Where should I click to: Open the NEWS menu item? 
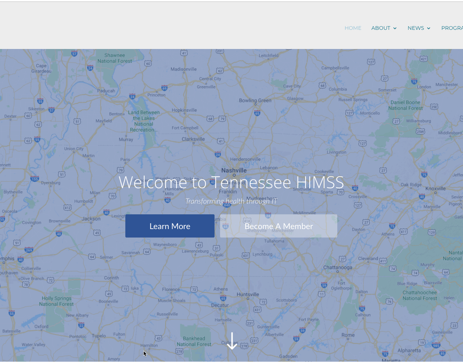click(x=416, y=28)
